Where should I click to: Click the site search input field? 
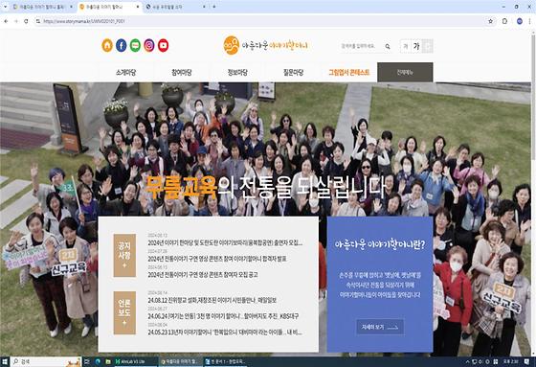pyautogui.click(x=361, y=46)
